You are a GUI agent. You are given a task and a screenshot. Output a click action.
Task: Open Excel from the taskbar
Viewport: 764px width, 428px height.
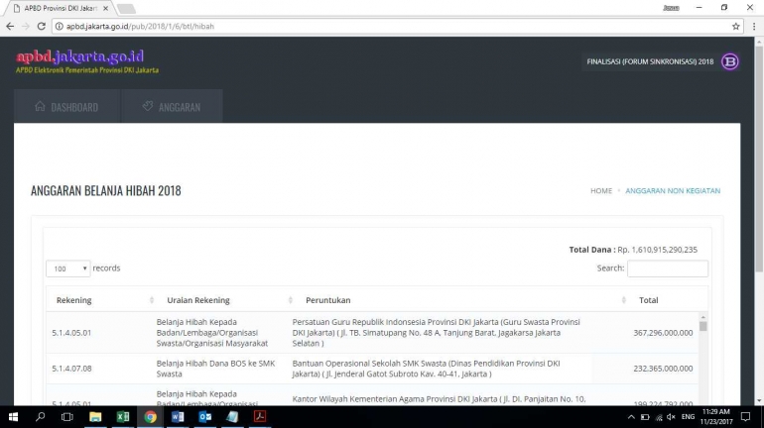point(123,417)
